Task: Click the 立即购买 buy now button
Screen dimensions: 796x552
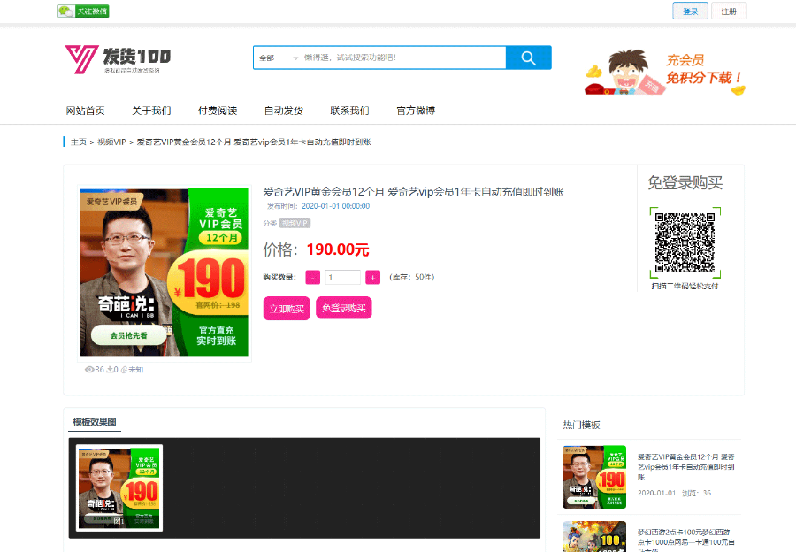Action: [x=287, y=308]
